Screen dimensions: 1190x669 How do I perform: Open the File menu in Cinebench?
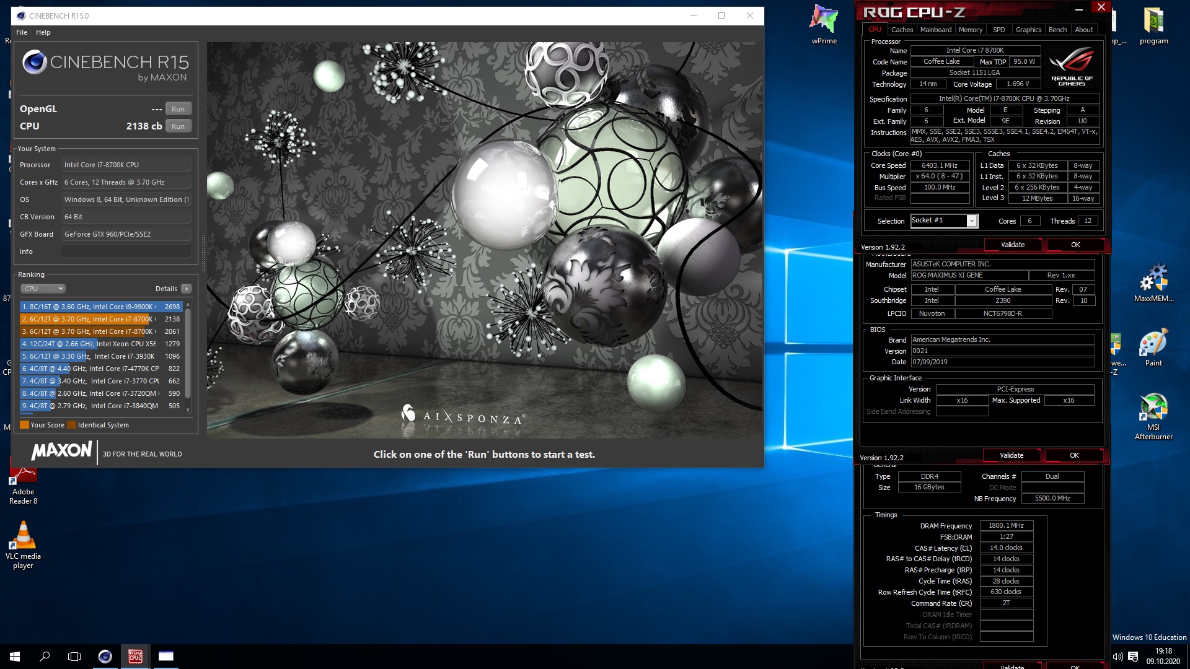(x=22, y=32)
